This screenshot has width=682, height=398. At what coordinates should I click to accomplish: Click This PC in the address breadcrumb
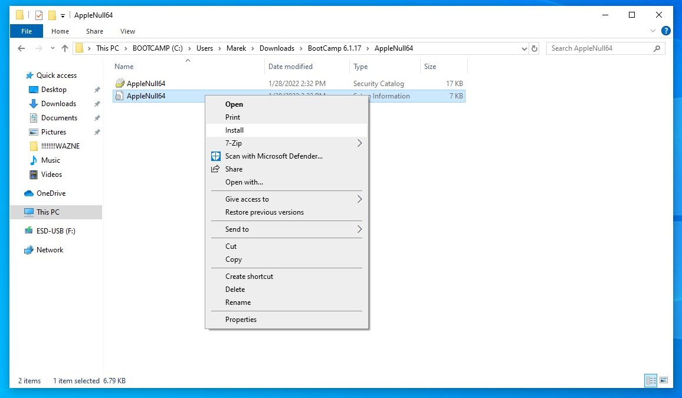click(107, 48)
